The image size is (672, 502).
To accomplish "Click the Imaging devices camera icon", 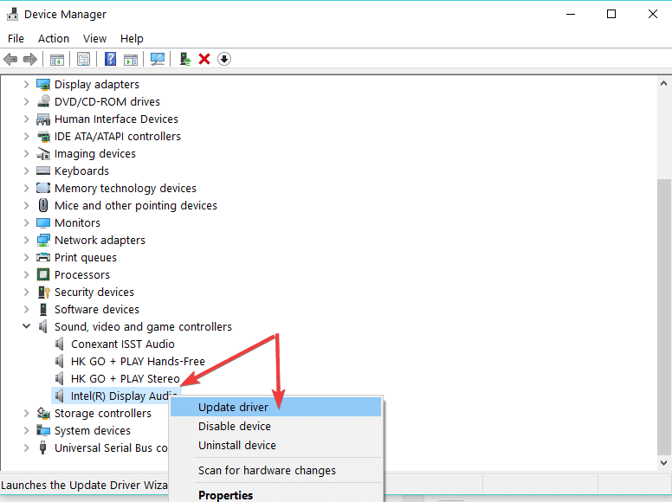I will pos(42,154).
